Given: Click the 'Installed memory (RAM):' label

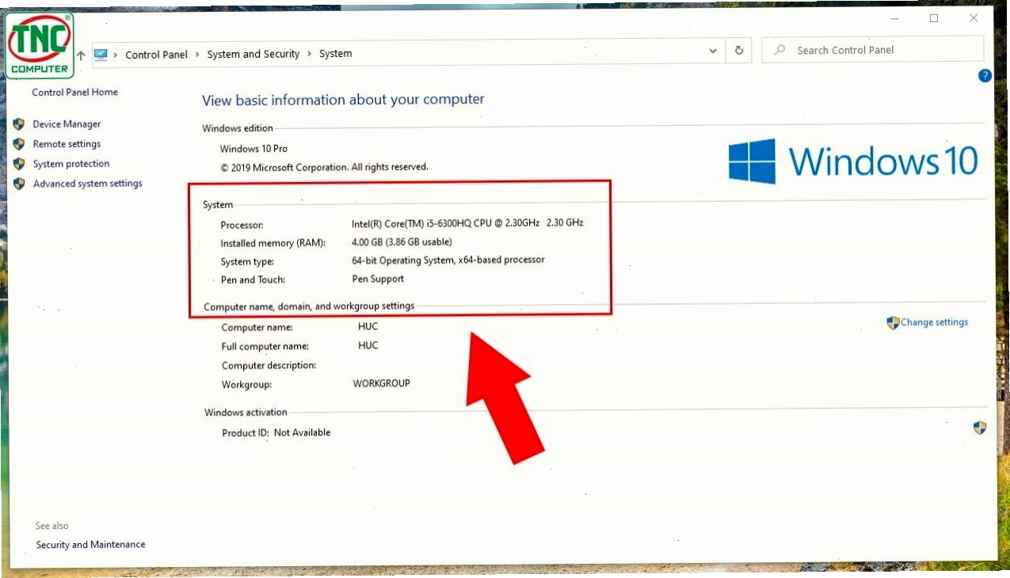Looking at the screenshot, I should point(273,243).
